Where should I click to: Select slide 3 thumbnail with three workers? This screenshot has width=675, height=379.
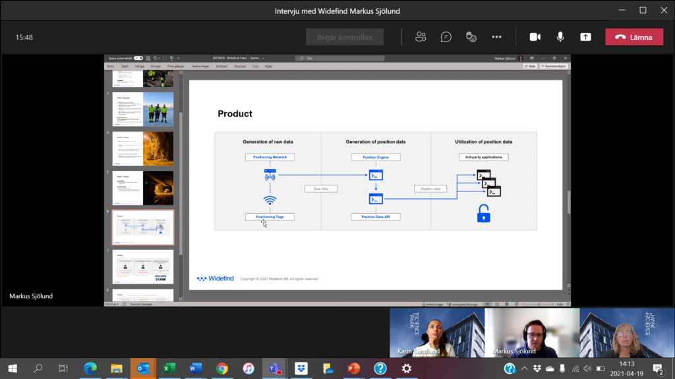point(143,109)
